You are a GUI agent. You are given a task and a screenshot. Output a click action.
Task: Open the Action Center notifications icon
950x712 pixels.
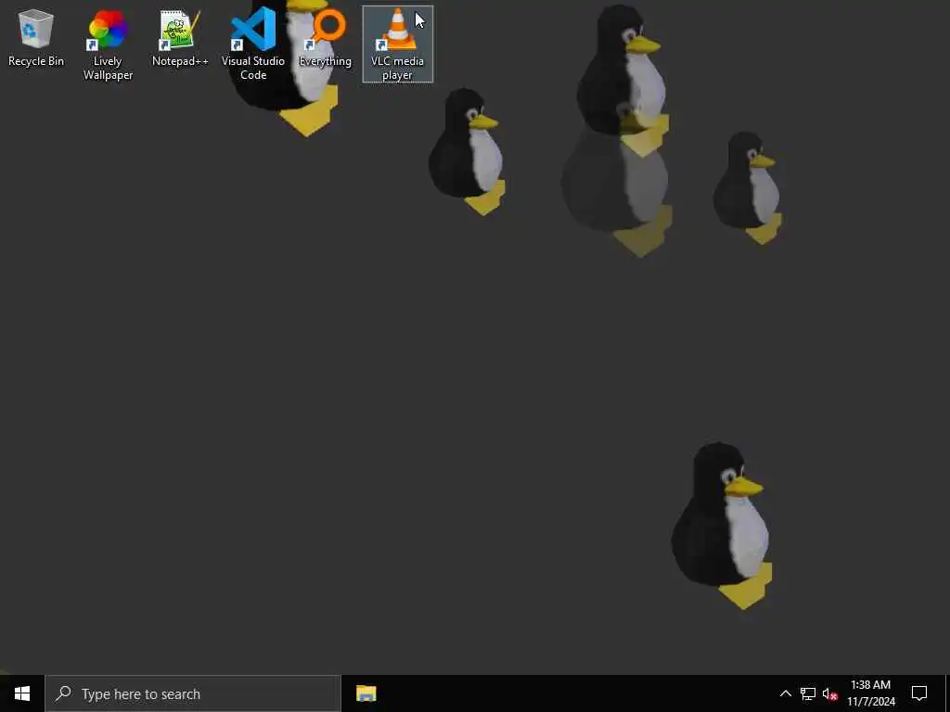click(x=919, y=693)
